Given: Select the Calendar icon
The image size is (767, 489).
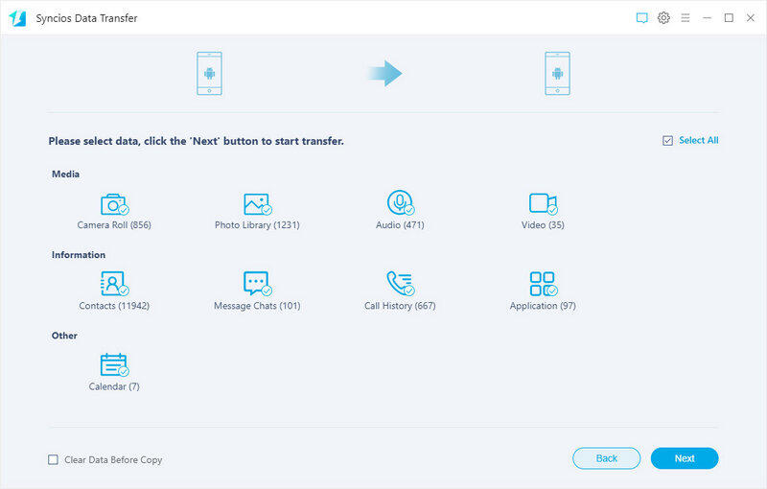Looking at the screenshot, I should (113, 364).
